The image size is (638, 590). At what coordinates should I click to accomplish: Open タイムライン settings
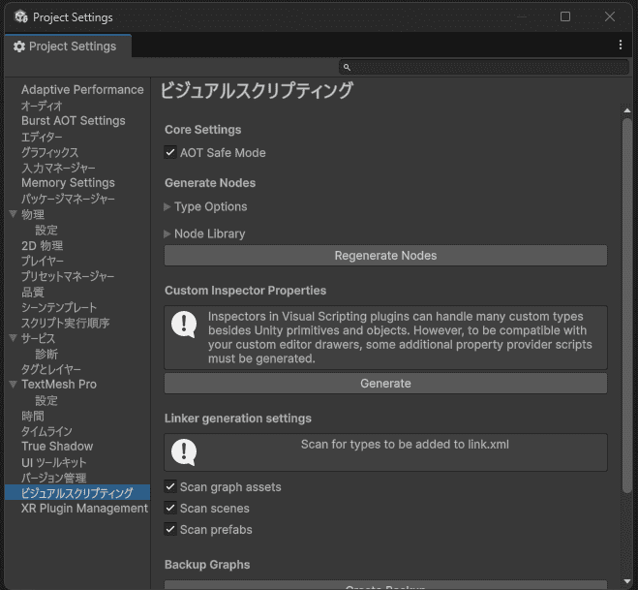46,431
